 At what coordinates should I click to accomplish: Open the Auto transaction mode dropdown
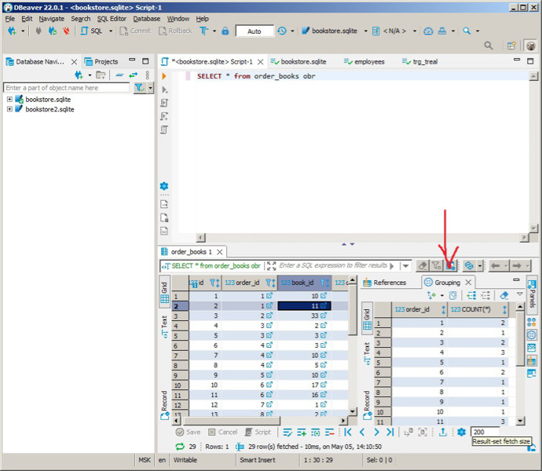[x=255, y=31]
